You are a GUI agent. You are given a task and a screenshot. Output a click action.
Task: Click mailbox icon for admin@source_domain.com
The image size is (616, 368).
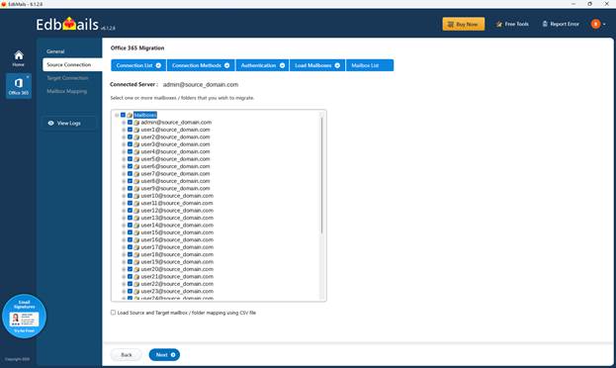[x=136, y=123]
